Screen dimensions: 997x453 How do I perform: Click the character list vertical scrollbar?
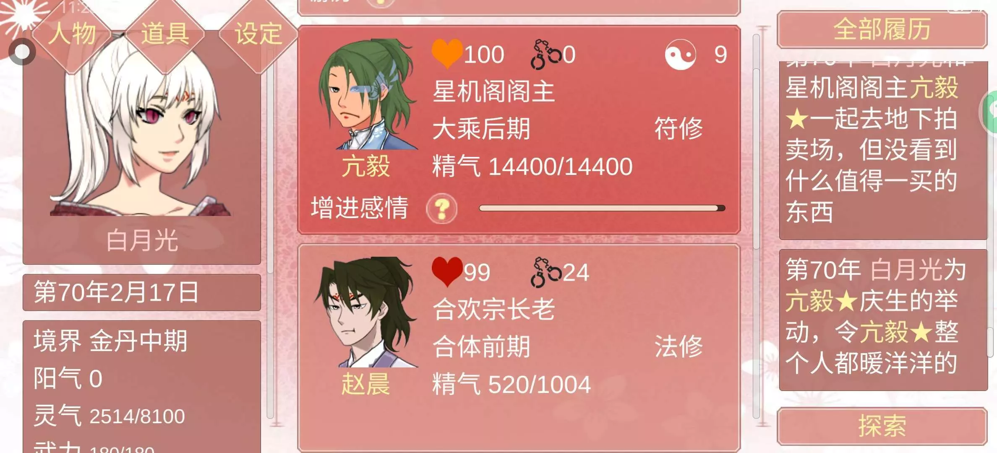757,226
